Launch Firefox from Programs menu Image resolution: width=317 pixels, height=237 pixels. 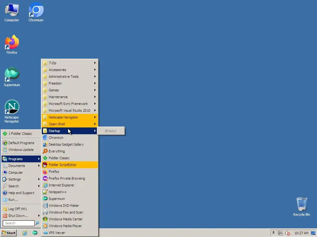(70, 172)
